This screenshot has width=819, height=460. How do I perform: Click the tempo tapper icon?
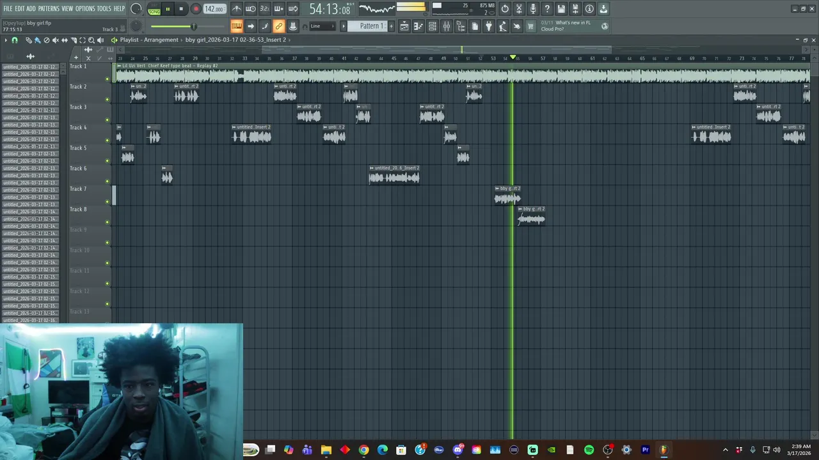click(x=503, y=26)
